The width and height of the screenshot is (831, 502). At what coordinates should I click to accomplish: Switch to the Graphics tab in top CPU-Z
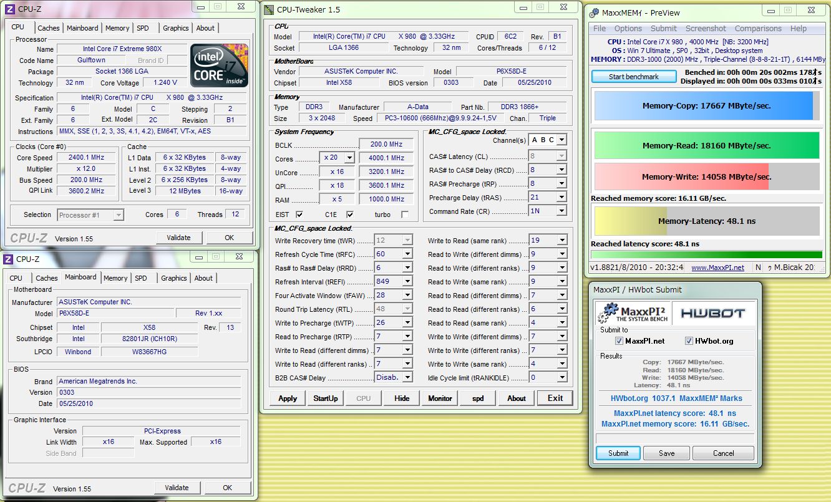(x=175, y=28)
